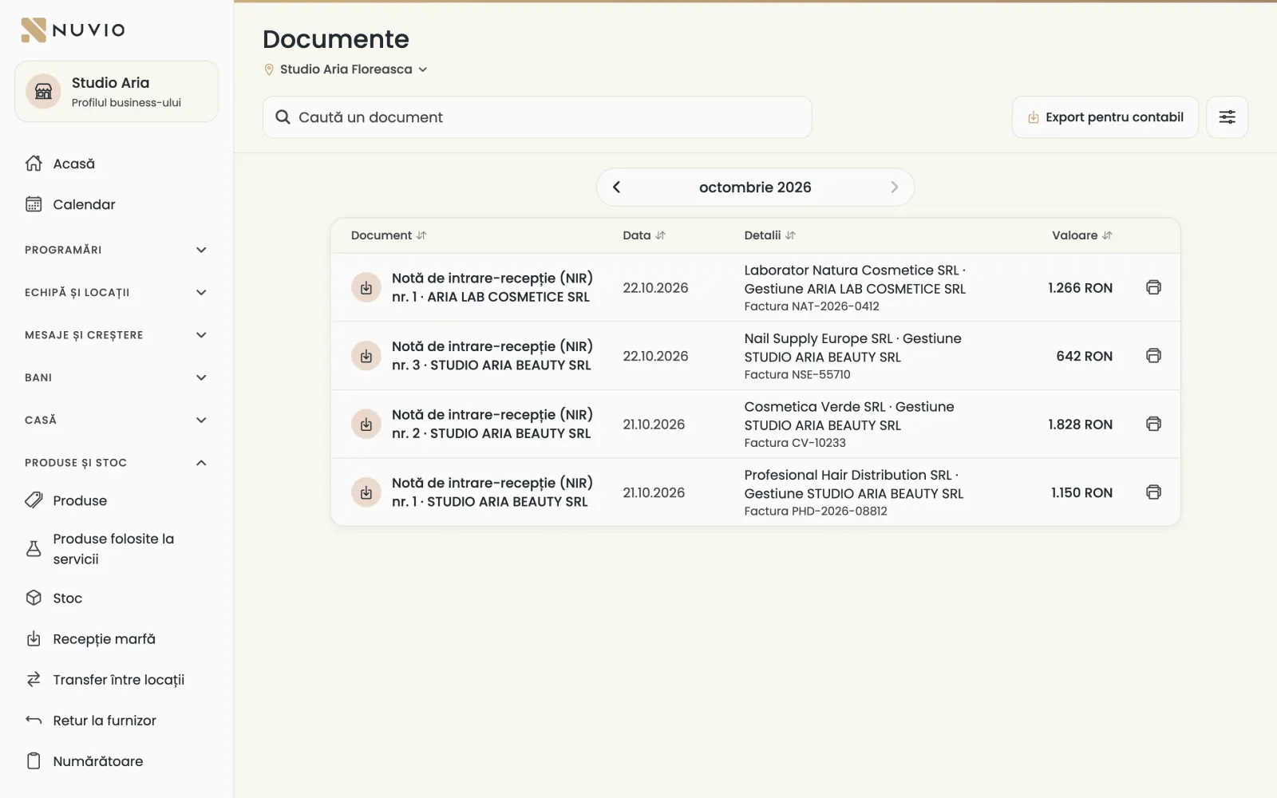The width and height of the screenshot is (1277, 798).
Task: Open Studio Aria Floreasca location dropdown
Action: coord(346,69)
